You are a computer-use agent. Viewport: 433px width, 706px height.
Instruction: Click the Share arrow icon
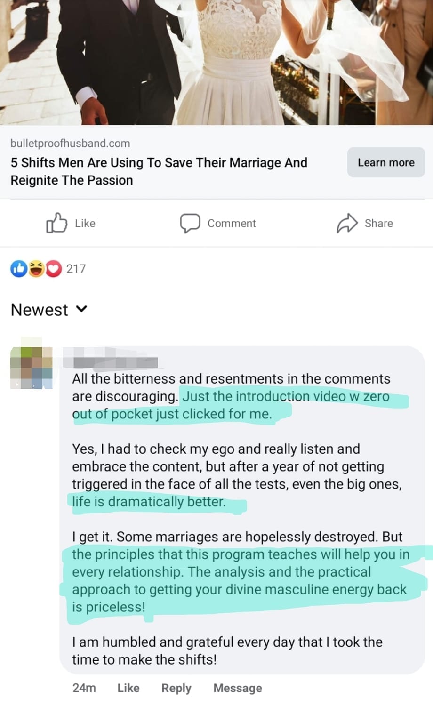pyautogui.click(x=347, y=223)
